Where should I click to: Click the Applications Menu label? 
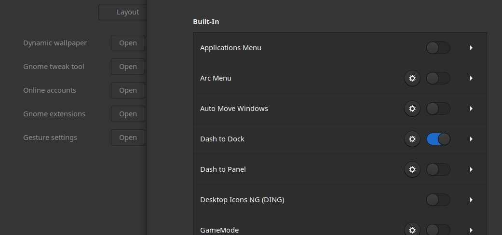[x=231, y=48]
